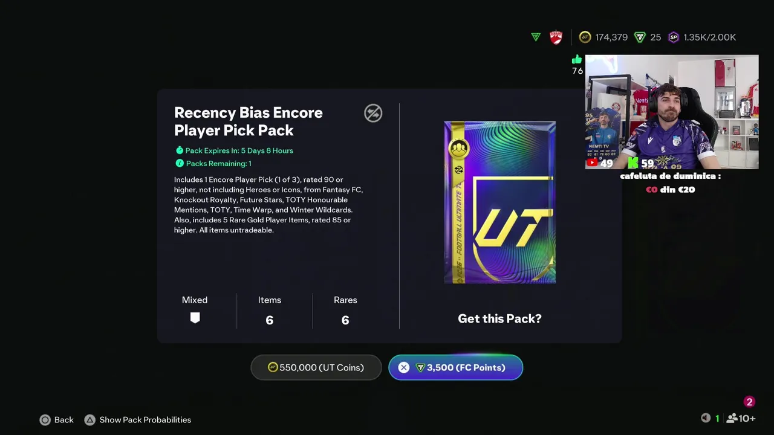Click the green triangle icon beside club crest
The width and height of the screenshot is (774, 435).
coord(536,37)
